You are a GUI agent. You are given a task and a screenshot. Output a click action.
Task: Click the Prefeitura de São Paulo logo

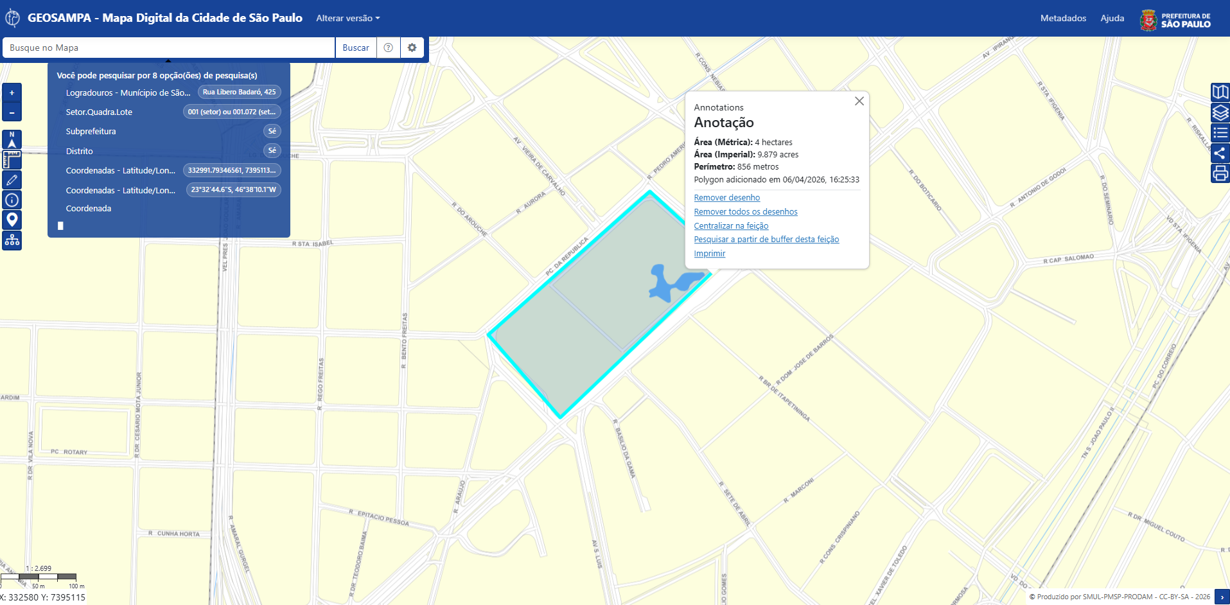click(x=1175, y=20)
